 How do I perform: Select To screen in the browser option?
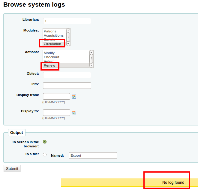[x=45, y=142]
